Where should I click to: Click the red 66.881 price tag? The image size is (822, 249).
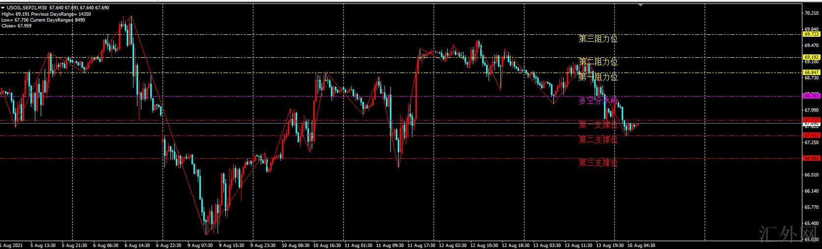pos(811,158)
